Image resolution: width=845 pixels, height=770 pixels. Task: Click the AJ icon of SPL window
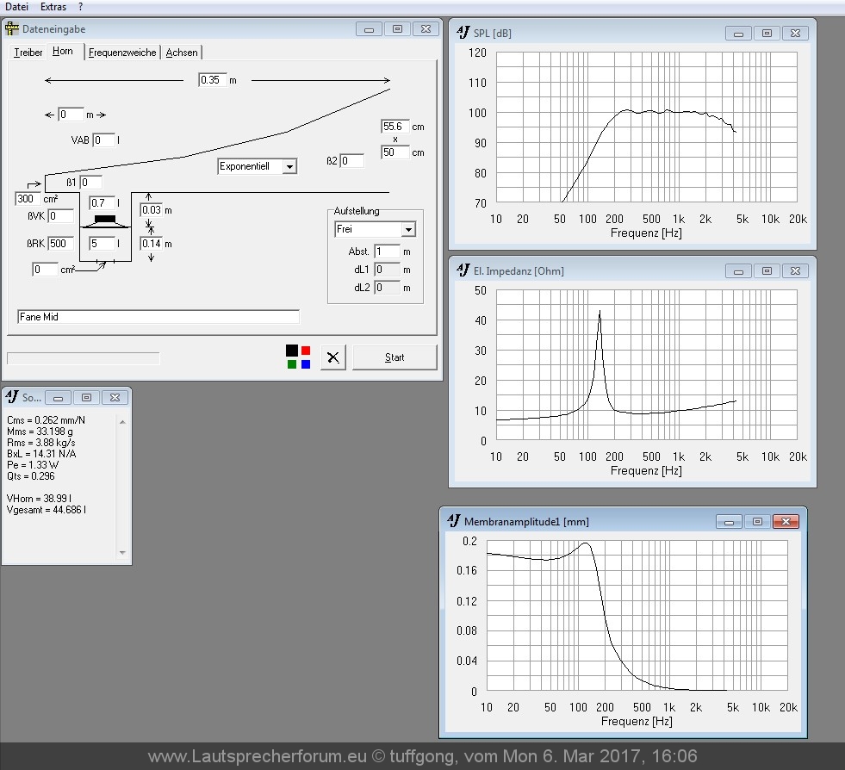coord(463,33)
